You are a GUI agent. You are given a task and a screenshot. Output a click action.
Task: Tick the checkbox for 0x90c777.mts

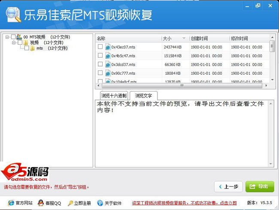100,73
